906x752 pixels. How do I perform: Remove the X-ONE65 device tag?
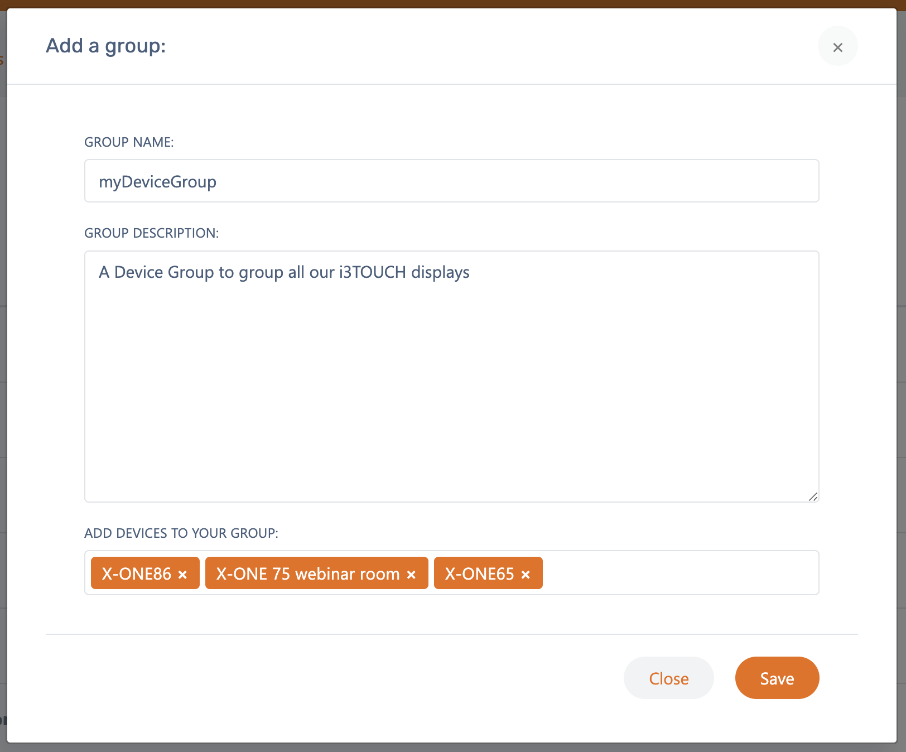point(526,574)
